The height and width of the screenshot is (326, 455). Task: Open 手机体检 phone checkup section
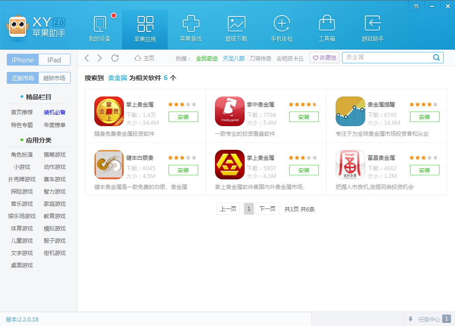(x=282, y=29)
